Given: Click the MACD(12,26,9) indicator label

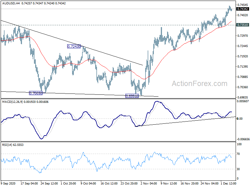Looking at the screenshot, I should click(12, 102).
